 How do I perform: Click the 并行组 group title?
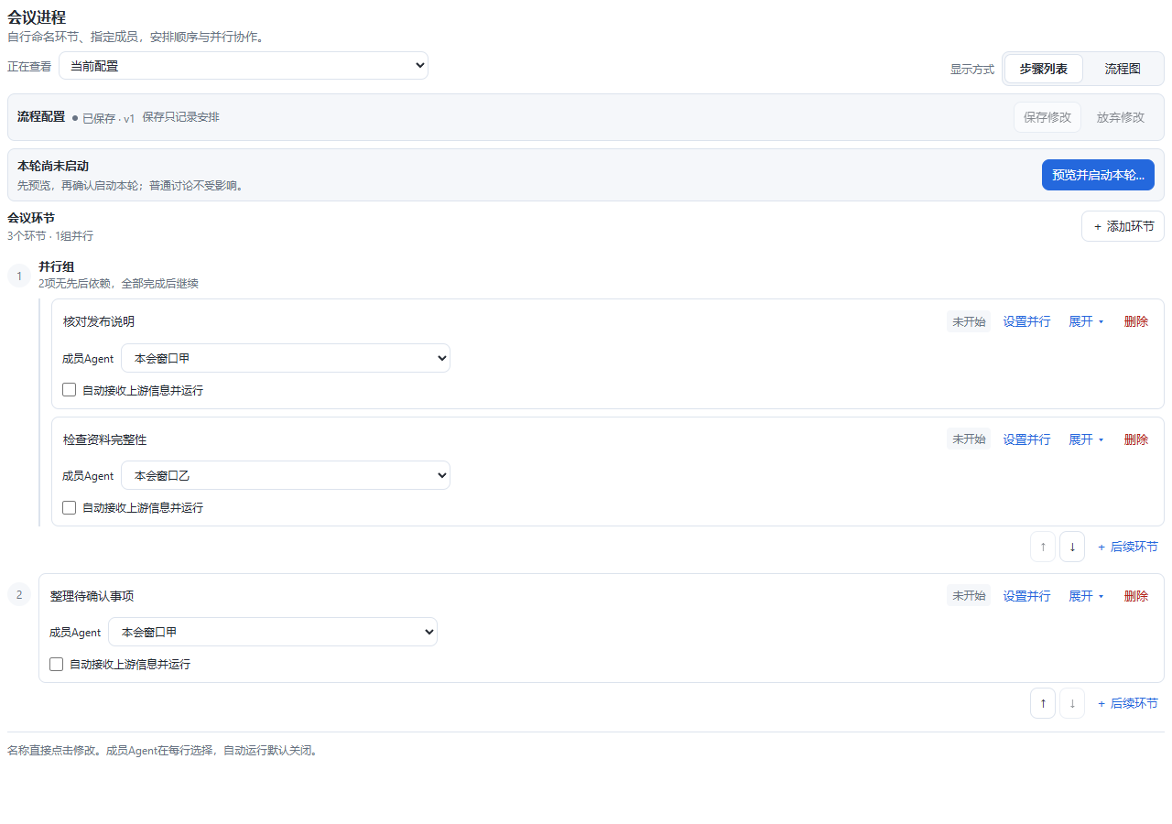click(57, 266)
